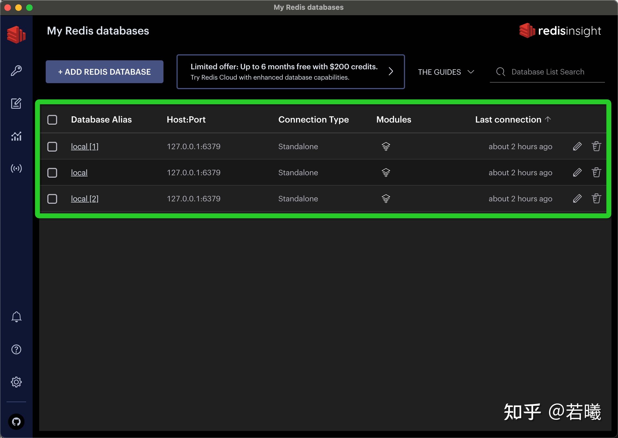
Task: Sort by the Database Alias column header
Action: pos(101,120)
